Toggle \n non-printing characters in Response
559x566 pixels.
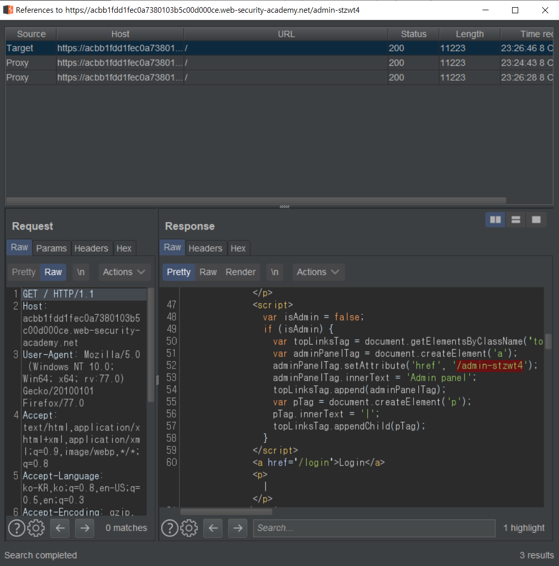[274, 272]
